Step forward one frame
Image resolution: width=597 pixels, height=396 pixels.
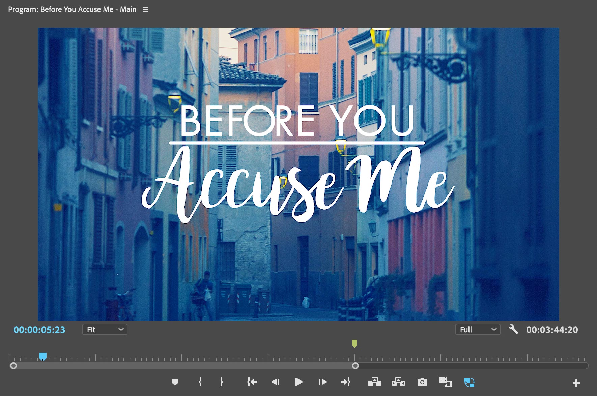pos(322,382)
